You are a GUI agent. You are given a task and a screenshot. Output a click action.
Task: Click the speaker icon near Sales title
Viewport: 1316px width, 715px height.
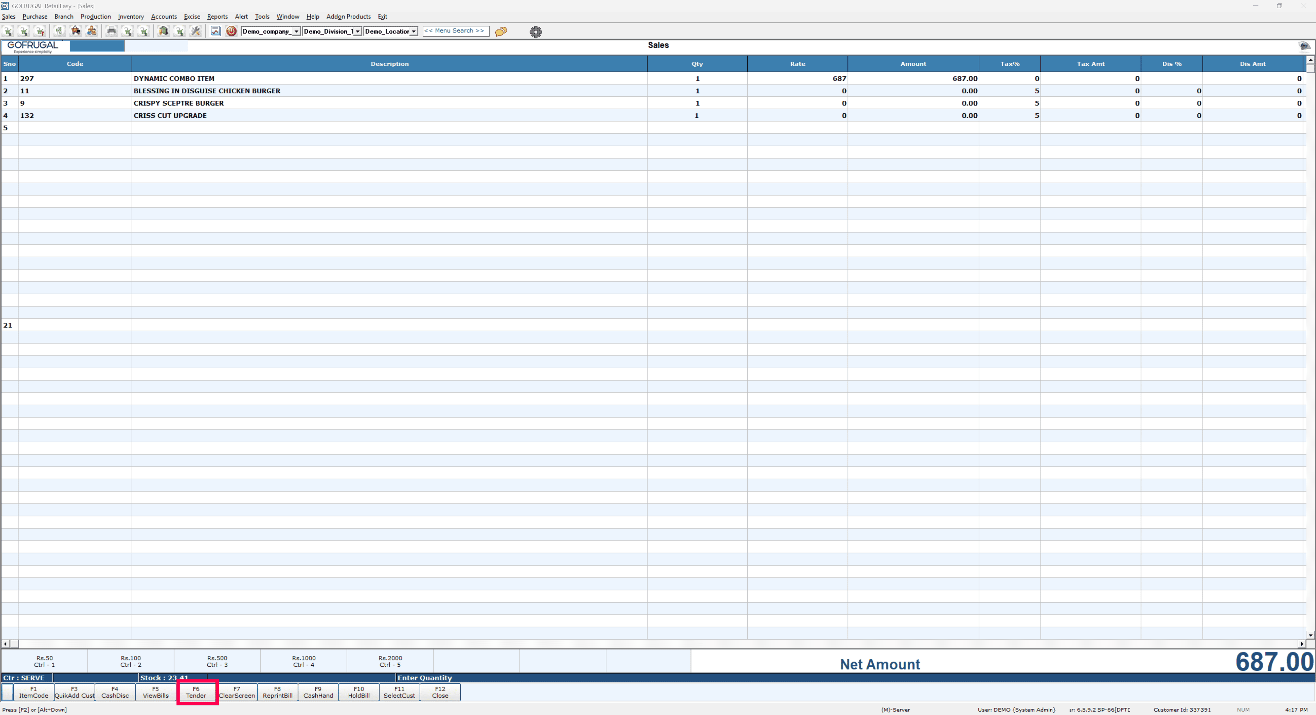coord(1304,46)
